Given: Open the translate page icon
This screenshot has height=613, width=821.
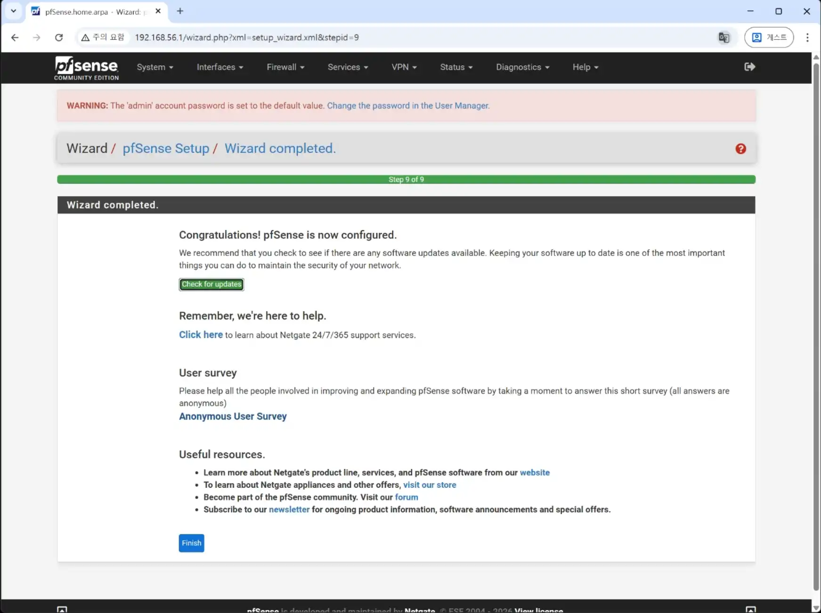Looking at the screenshot, I should pos(723,38).
